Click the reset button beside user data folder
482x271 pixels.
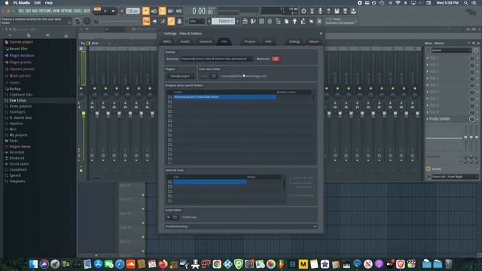[x=204, y=76]
